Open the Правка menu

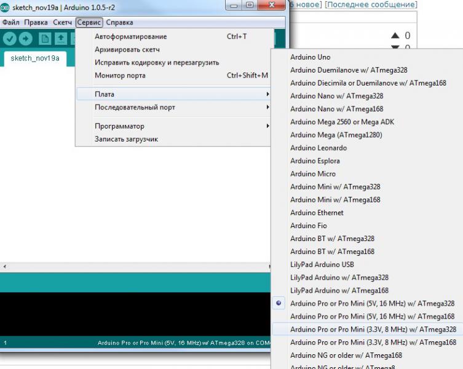(x=36, y=23)
